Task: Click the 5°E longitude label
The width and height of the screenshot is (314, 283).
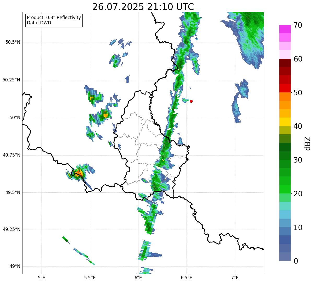Action: [42, 278]
